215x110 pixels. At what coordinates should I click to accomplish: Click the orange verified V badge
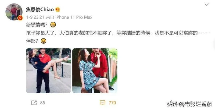click(20, 18)
